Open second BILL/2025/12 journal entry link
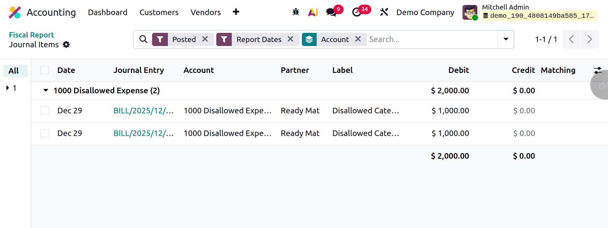The height and width of the screenshot is (228, 608). [x=144, y=133]
